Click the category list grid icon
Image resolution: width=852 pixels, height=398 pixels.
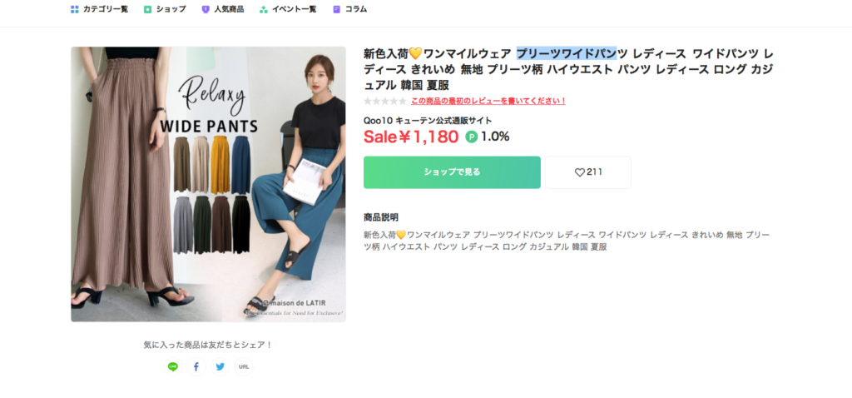pyautogui.click(x=75, y=9)
